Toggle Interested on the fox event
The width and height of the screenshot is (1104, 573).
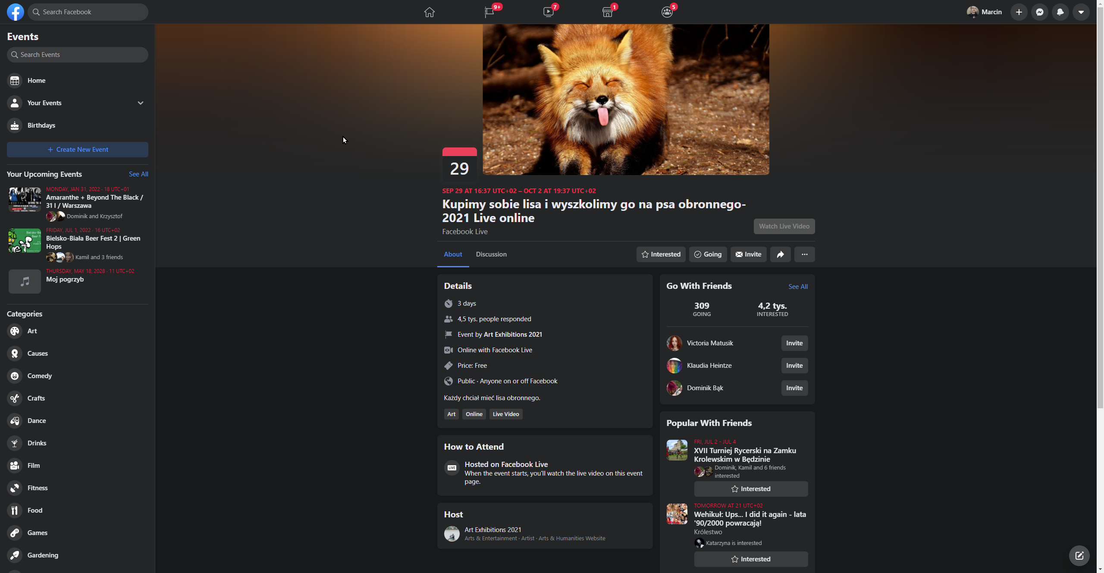[661, 254]
